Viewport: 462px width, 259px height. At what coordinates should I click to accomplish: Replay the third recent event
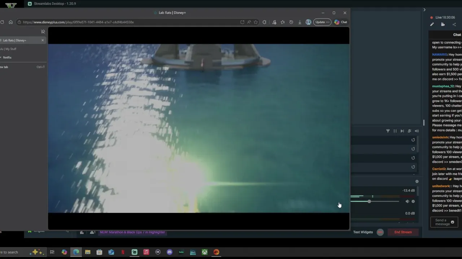coord(413,158)
